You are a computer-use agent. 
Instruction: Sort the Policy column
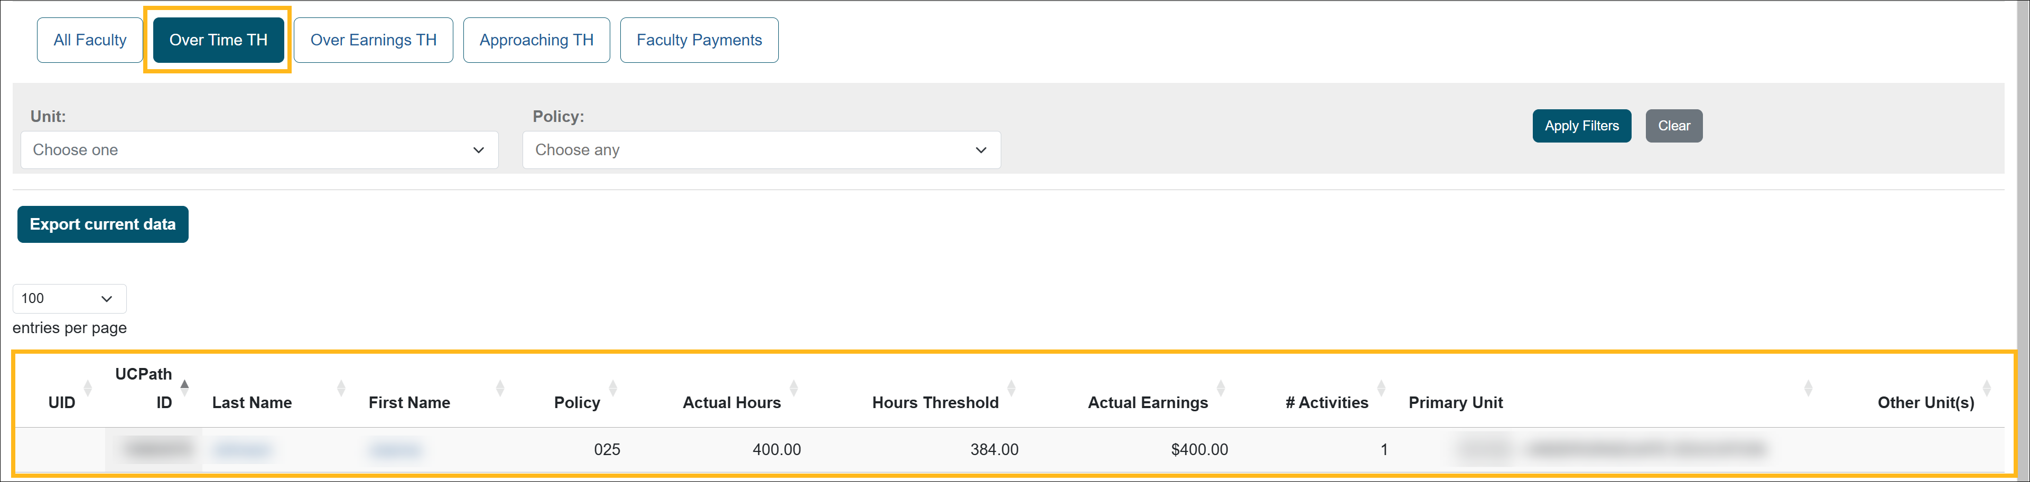[613, 388]
